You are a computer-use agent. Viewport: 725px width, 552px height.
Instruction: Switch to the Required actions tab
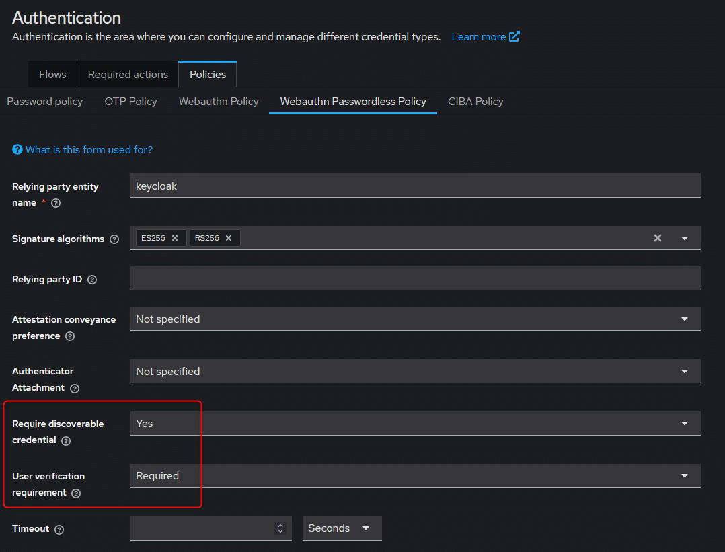click(x=128, y=74)
